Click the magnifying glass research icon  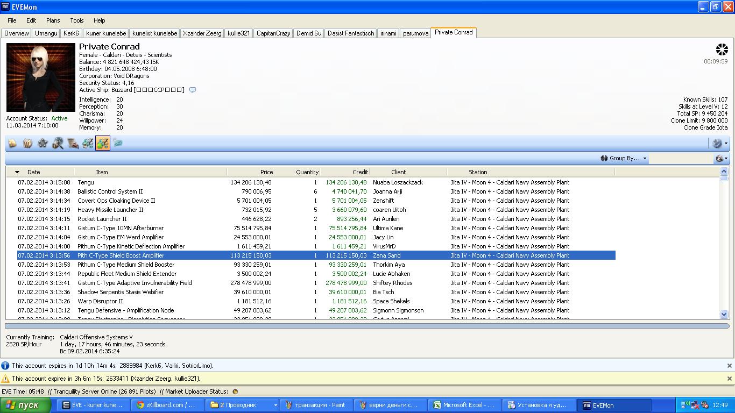(58, 143)
